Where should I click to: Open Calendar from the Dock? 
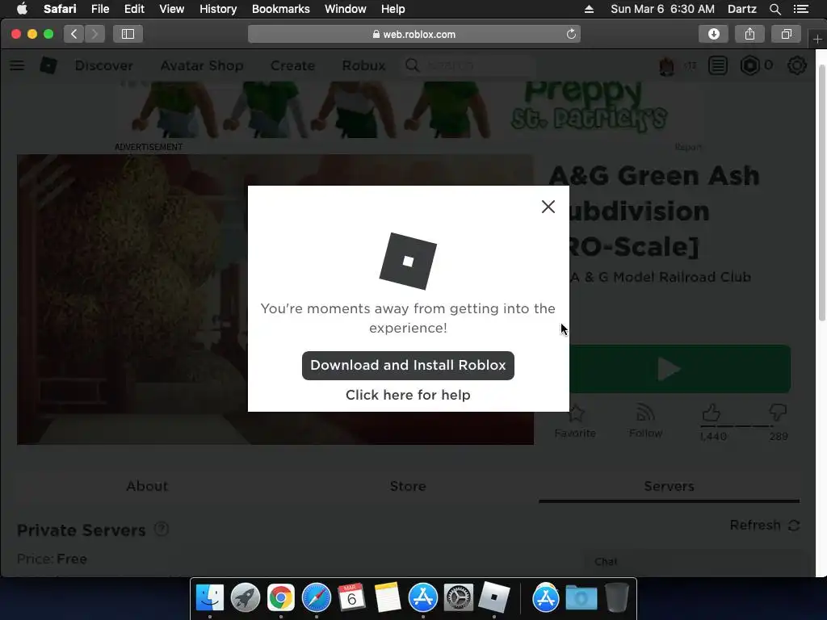tap(351, 597)
